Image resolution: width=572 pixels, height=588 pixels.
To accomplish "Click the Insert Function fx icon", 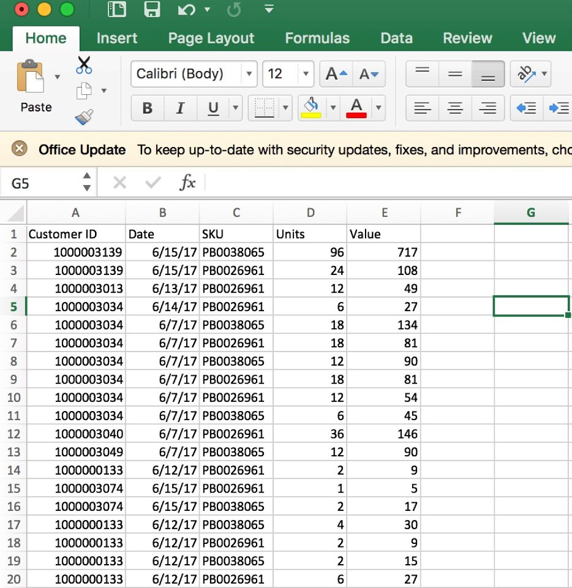I will click(x=187, y=183).
